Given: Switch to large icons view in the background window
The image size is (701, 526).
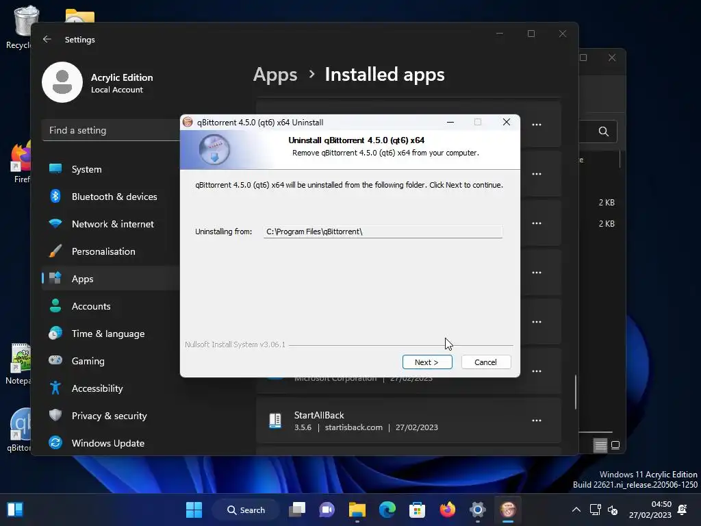Looking at the screenshot, I should coord(615,445).
